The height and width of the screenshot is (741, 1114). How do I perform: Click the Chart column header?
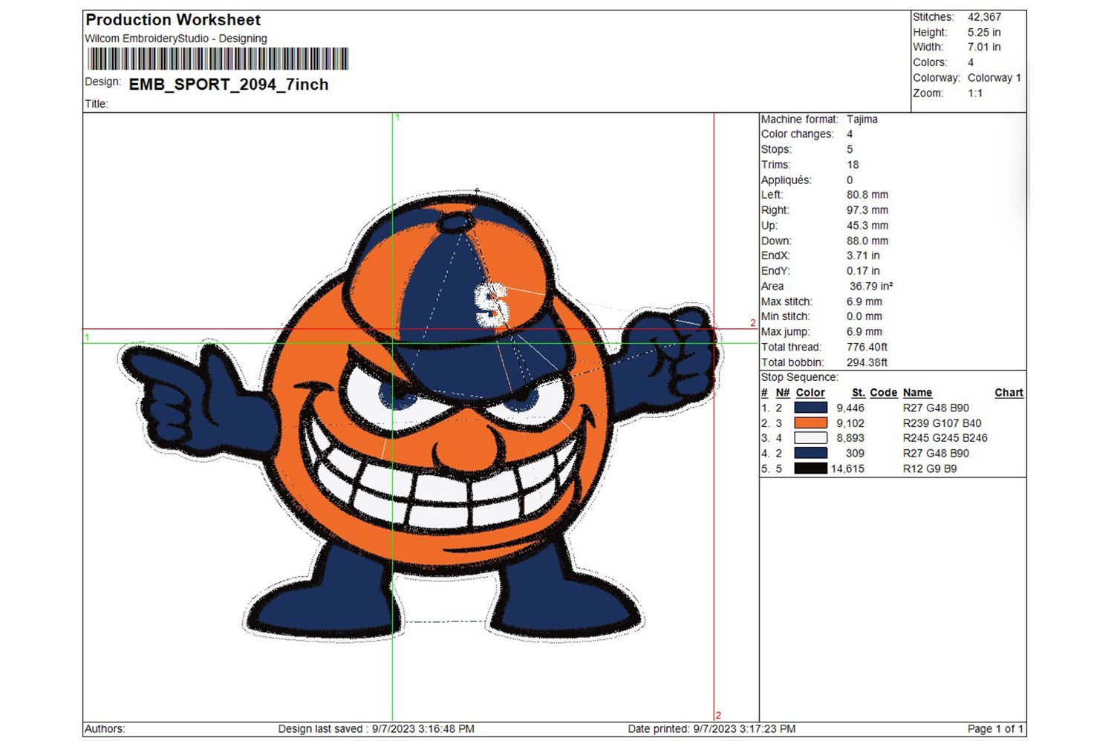[1009, 393]
